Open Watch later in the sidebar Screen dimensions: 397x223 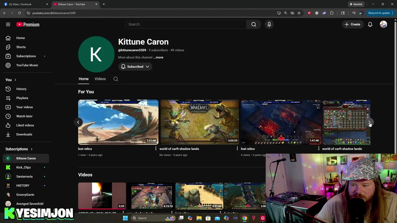[26, 116]
